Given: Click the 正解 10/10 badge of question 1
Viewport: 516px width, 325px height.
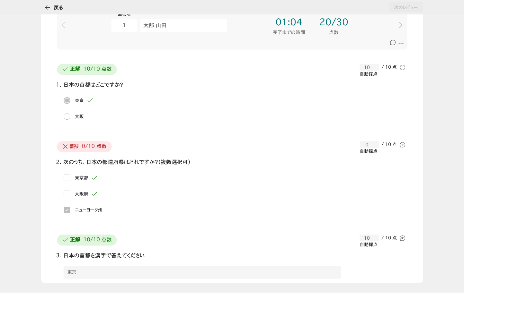Looking at the screenshot, I should click(87, 69).
